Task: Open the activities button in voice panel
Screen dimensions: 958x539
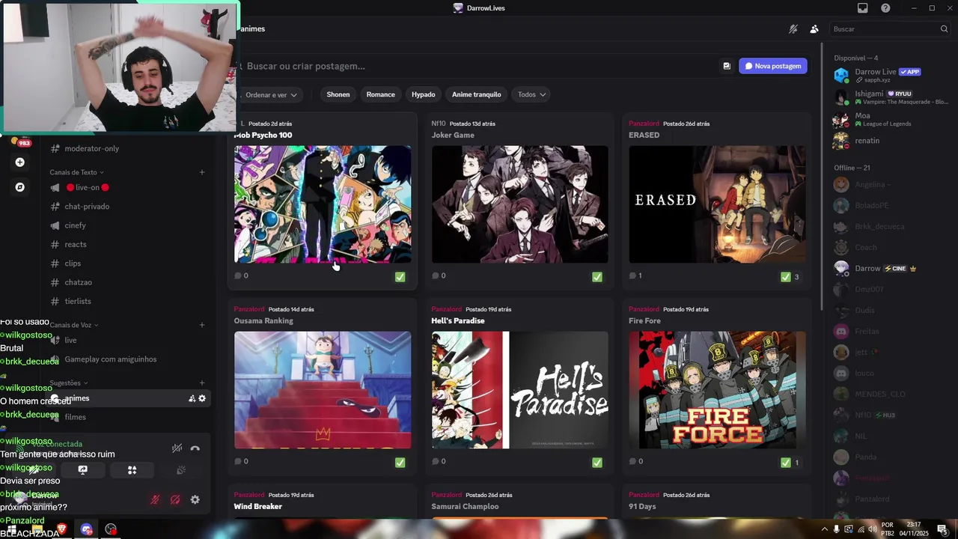Action: pos(132,470)
